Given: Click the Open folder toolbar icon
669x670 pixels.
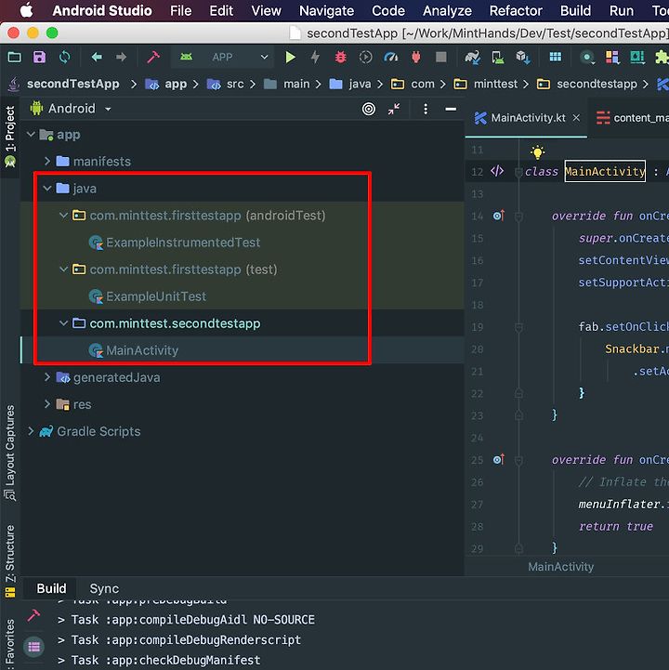Looking at the screenshot, I should tap(14, 57).
